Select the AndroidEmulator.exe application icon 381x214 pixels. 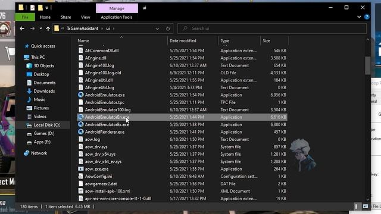coord(81,95)
